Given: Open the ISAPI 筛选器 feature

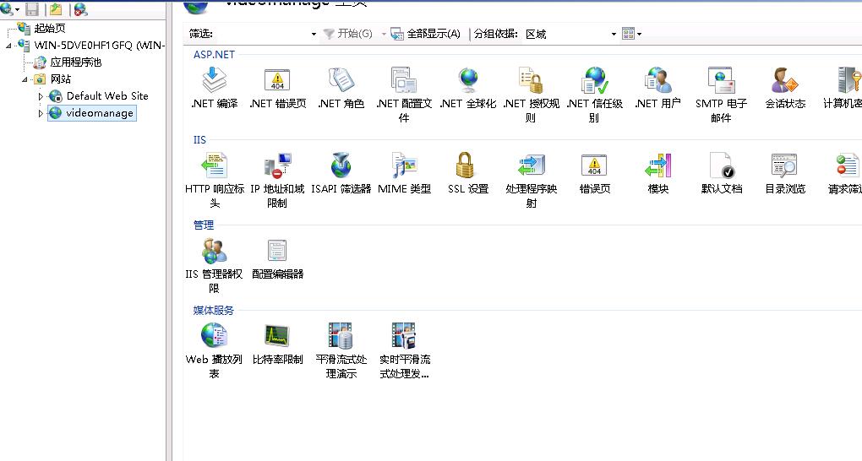Looking at the screenshot, I should point(341,174).
